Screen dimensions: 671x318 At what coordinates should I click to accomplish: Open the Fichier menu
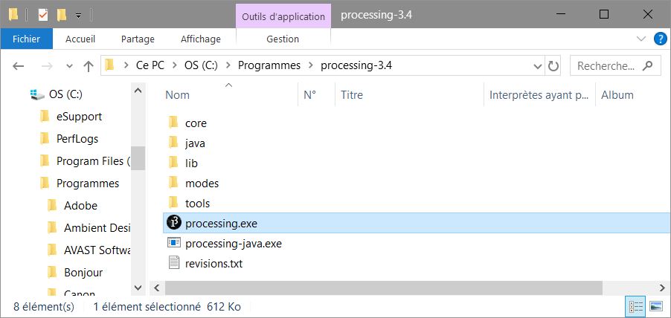coord(26,39)
